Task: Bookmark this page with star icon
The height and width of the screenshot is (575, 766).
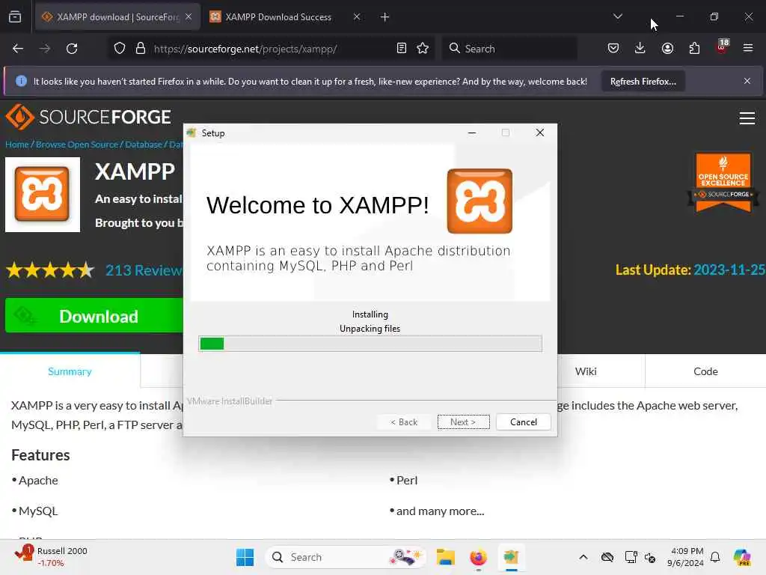Action: 423,49
